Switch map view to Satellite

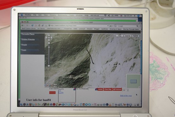click(128, 36)
